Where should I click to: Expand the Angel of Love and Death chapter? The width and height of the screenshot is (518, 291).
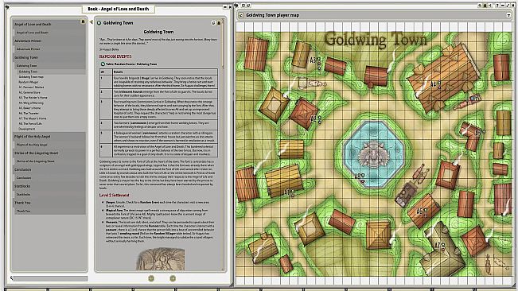[49, 24]
